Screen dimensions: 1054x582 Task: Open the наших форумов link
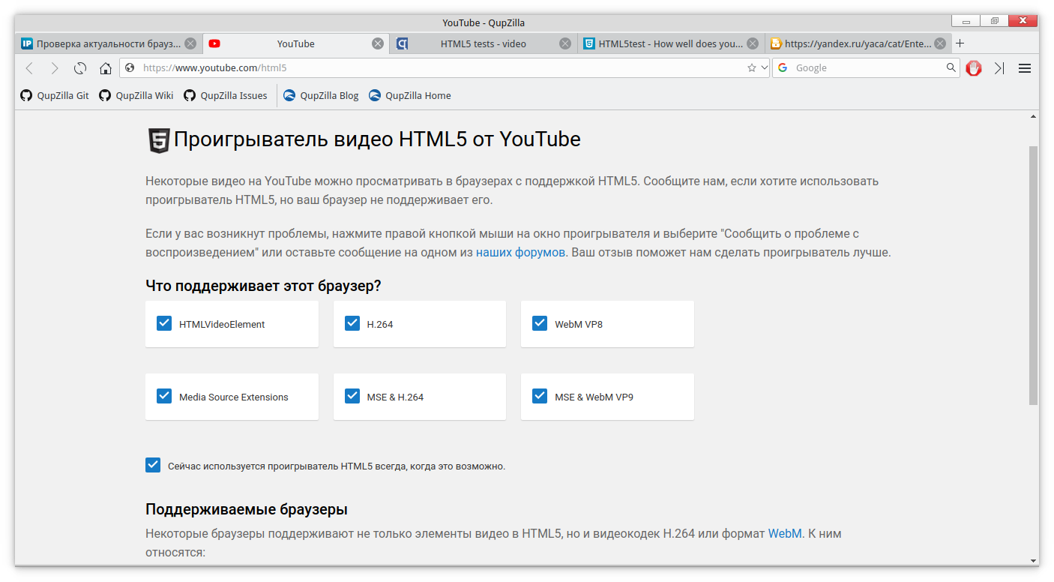(520, 253)
